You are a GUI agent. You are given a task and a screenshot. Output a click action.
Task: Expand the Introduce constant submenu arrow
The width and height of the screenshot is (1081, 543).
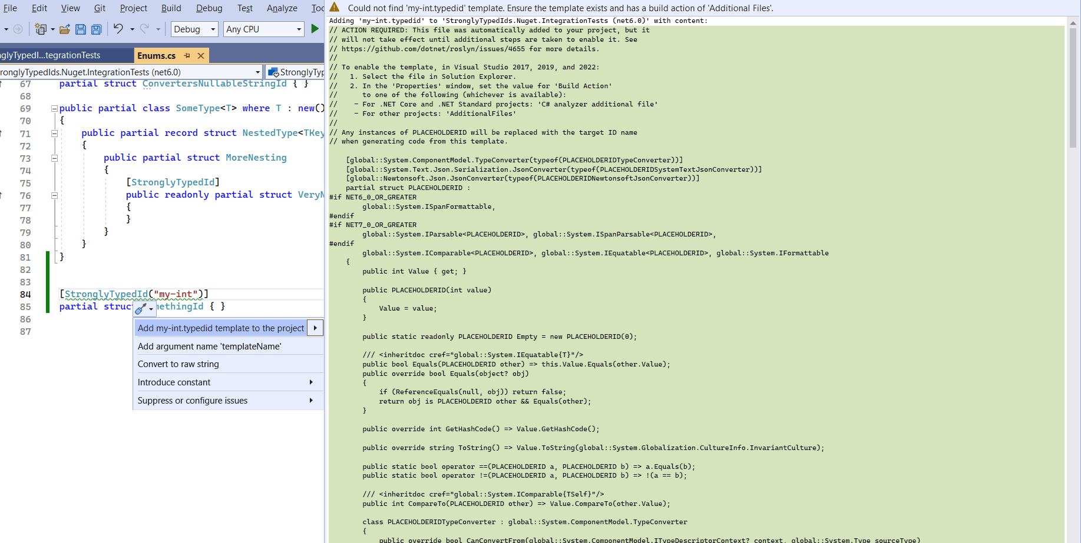click(x=311, y=382)
